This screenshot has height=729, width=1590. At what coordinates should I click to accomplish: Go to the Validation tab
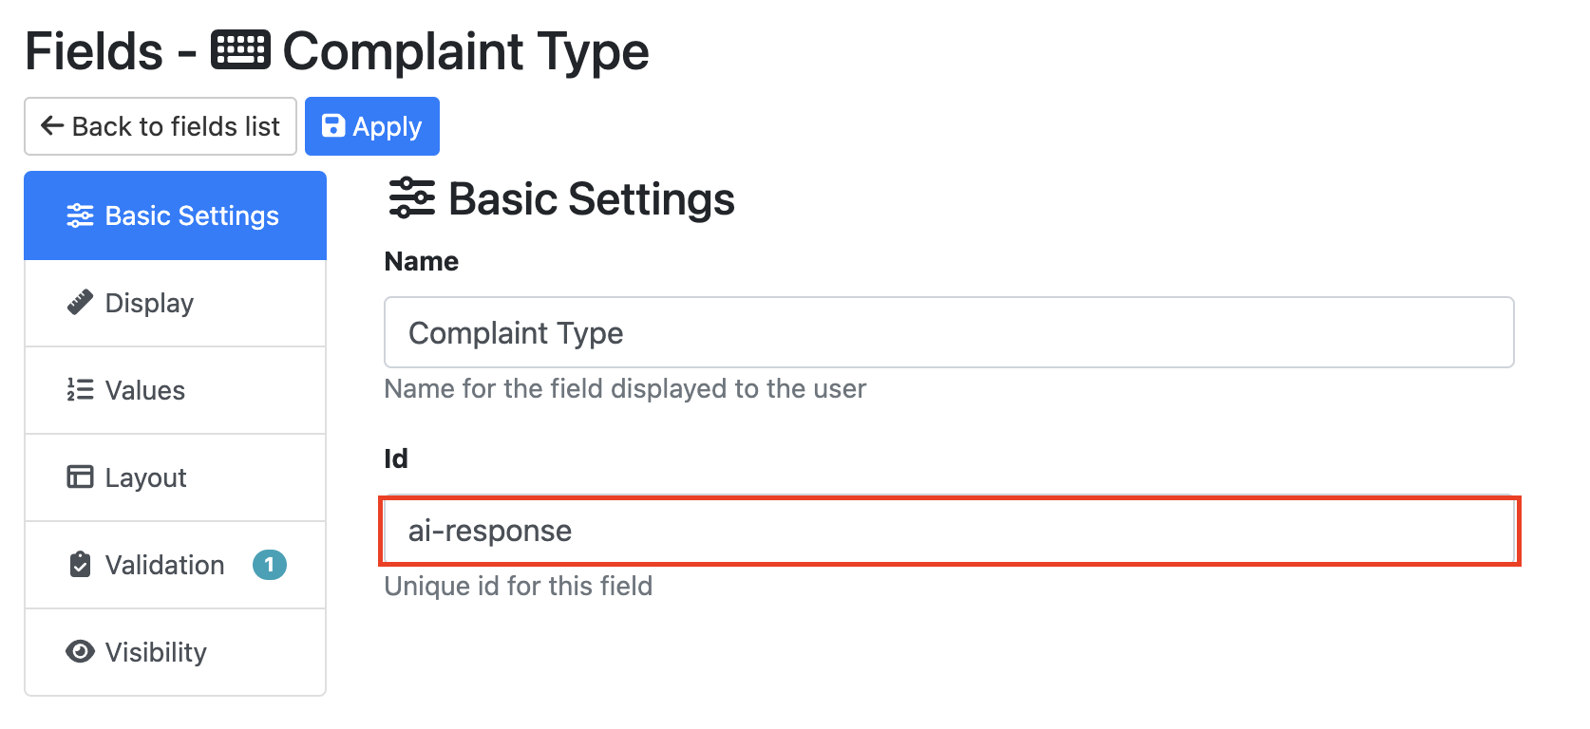tap(163, 565)
